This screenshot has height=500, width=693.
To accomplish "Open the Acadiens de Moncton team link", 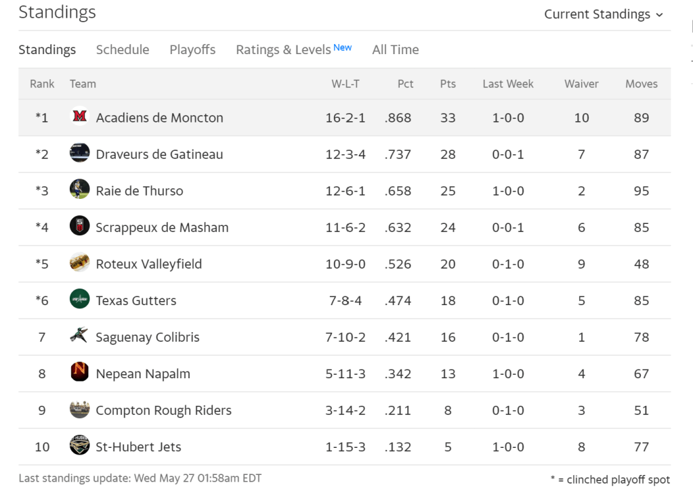I will [x=159, y=118].
